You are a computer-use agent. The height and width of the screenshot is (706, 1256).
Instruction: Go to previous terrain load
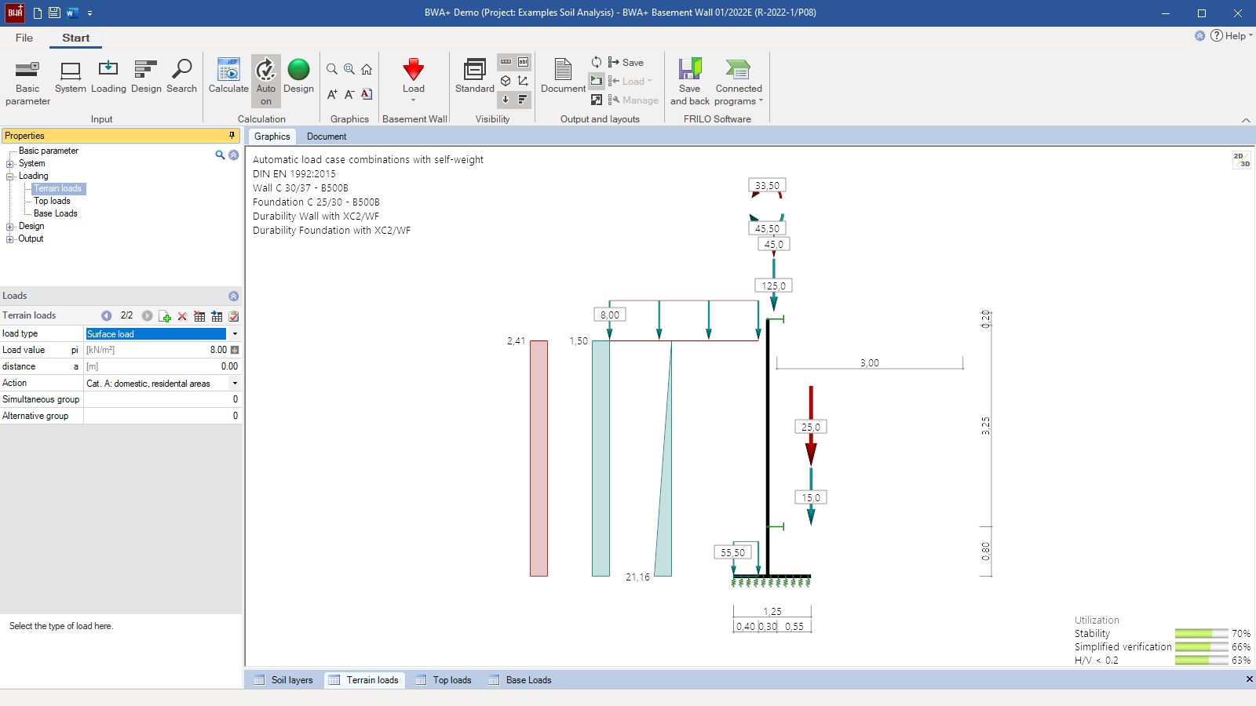point(106,315)
